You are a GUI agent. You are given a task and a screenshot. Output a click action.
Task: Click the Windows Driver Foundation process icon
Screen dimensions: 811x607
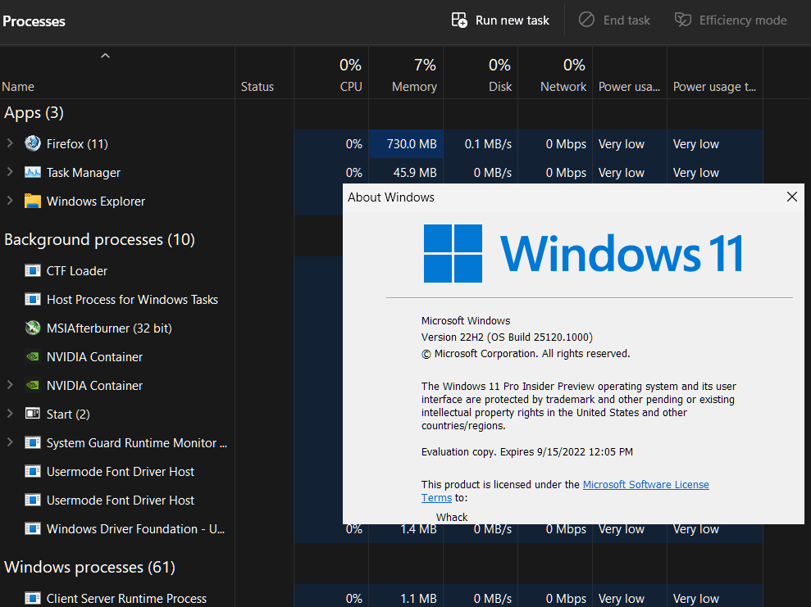click(33, 528)
